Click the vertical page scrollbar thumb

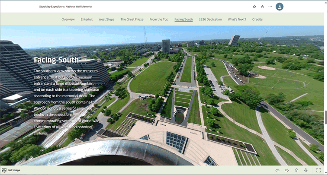[325, 118]
